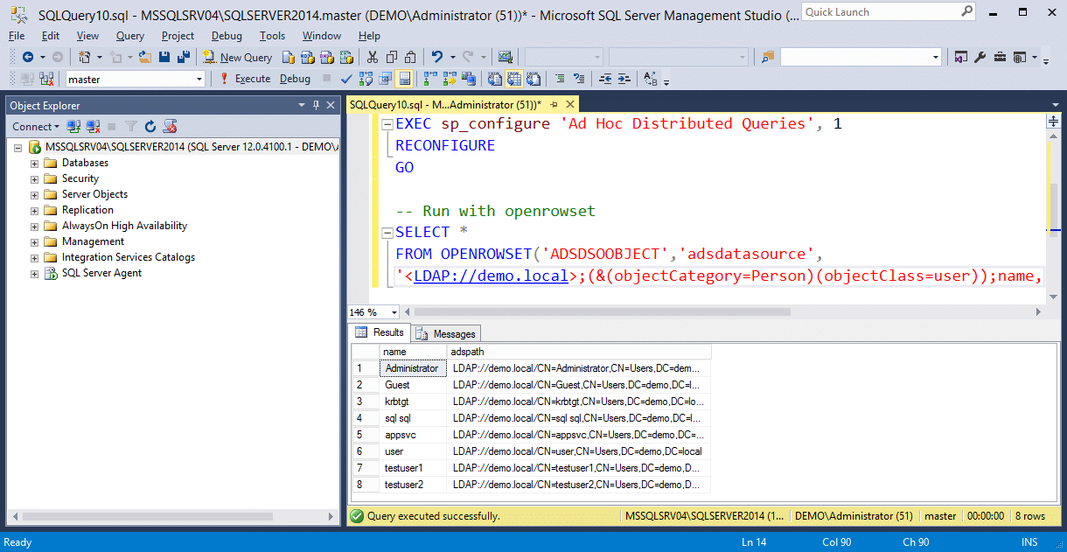Toggle auto-hide pin of Object Explorer

coord(316,105)
